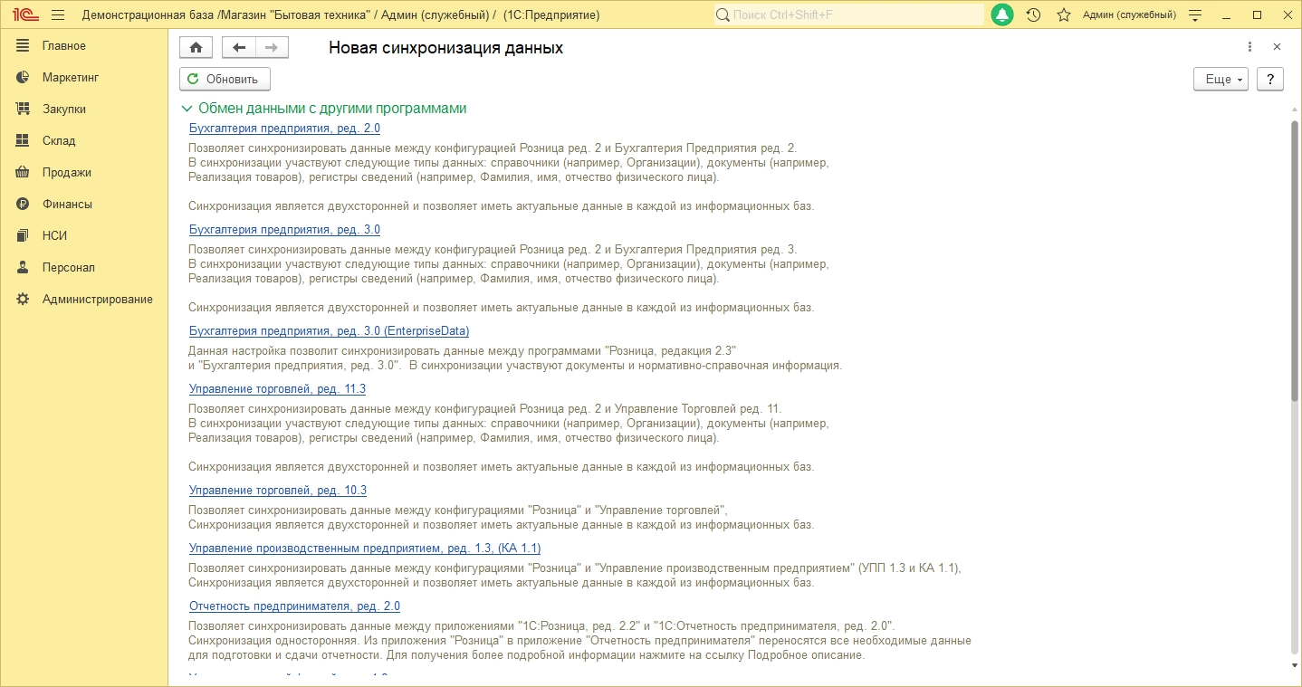Image resolution: width=1302 pixels, height=687 pixels.
Task: Click the Склад warehouse grid icon
Action: pos(24,141)
